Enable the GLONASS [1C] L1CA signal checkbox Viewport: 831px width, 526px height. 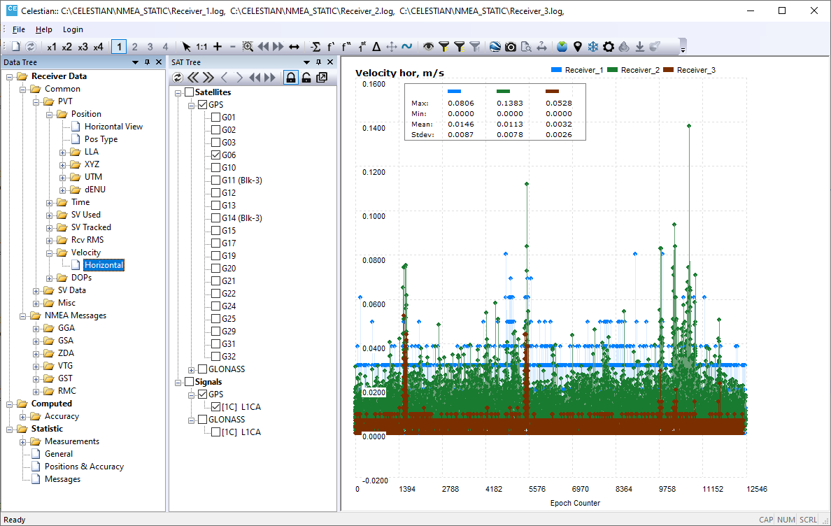215,432
